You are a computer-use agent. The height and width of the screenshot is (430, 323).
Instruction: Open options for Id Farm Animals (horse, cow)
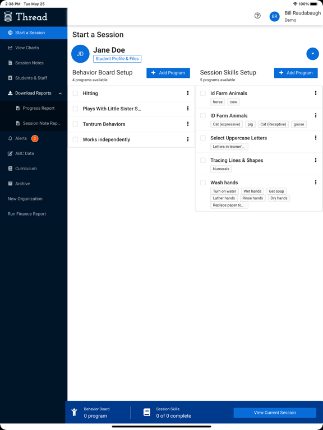click(x=316, y=94)
